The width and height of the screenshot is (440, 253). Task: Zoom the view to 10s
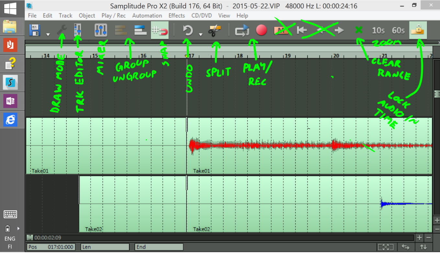[378, 30]
